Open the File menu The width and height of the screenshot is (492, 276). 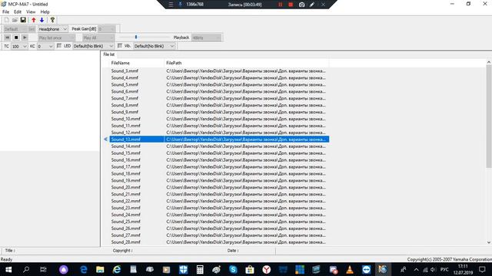[x=5, y=12]
